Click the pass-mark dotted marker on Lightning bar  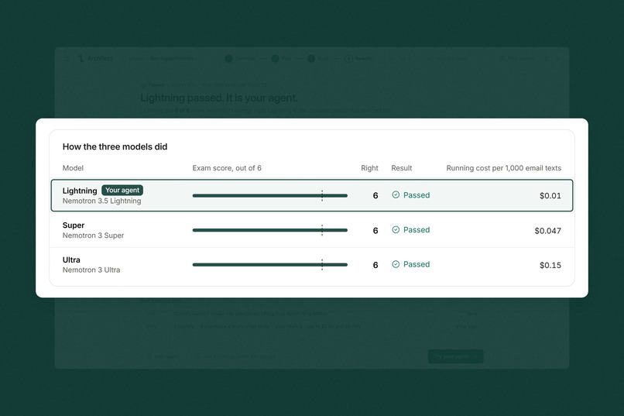(322, 195)
